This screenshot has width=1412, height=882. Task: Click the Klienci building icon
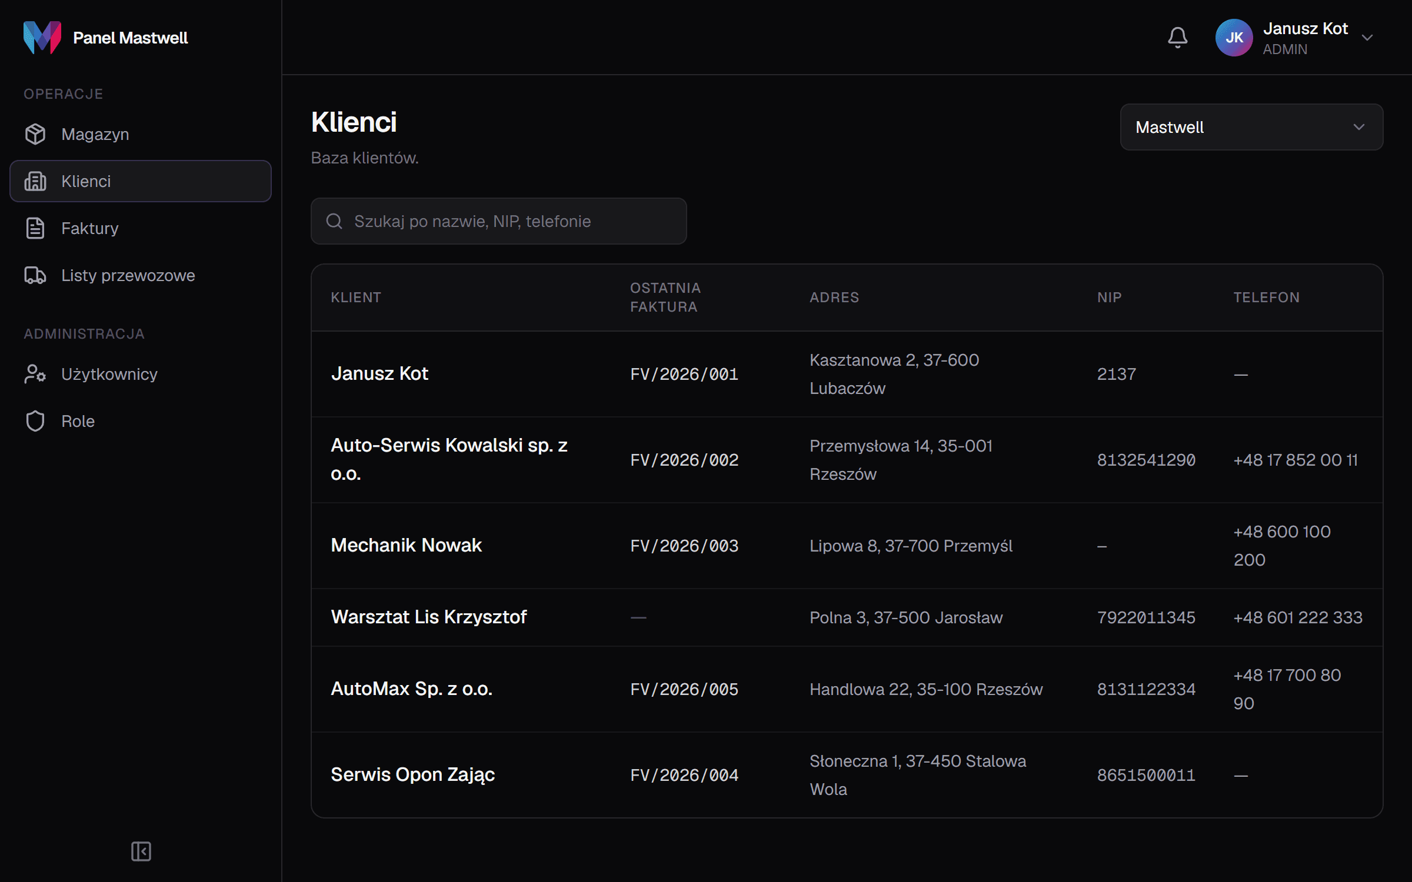coord(35,181)
